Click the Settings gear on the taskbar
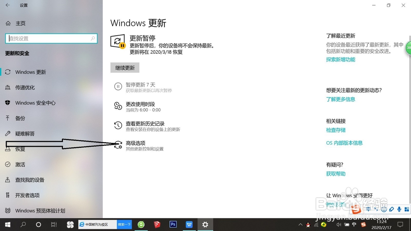Image resolution: width=411 pixels, height=231 pixels. coord(205,224)
